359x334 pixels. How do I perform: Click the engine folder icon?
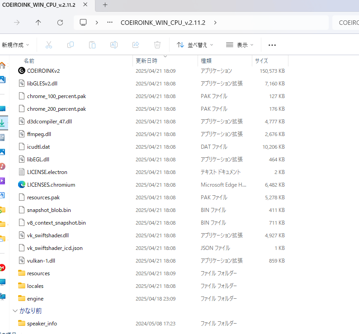pos(22,298)
